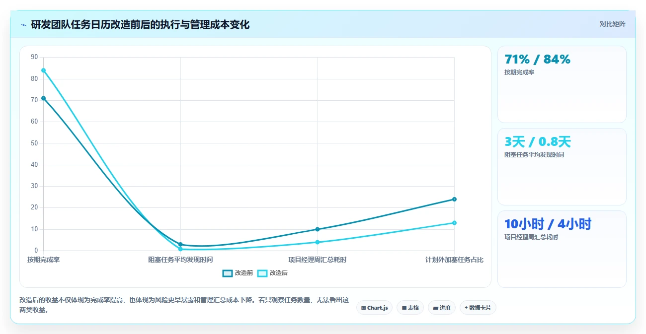This screenshot has width=646, height=334.
Task: Click 项目经理周汇总耗时 label in the stat card
Action: click(x=531, y=237)
